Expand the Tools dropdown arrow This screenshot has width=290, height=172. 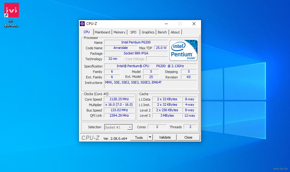coord(150,137)
